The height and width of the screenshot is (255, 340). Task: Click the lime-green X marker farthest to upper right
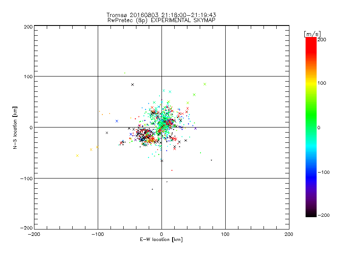pos(205,84)
